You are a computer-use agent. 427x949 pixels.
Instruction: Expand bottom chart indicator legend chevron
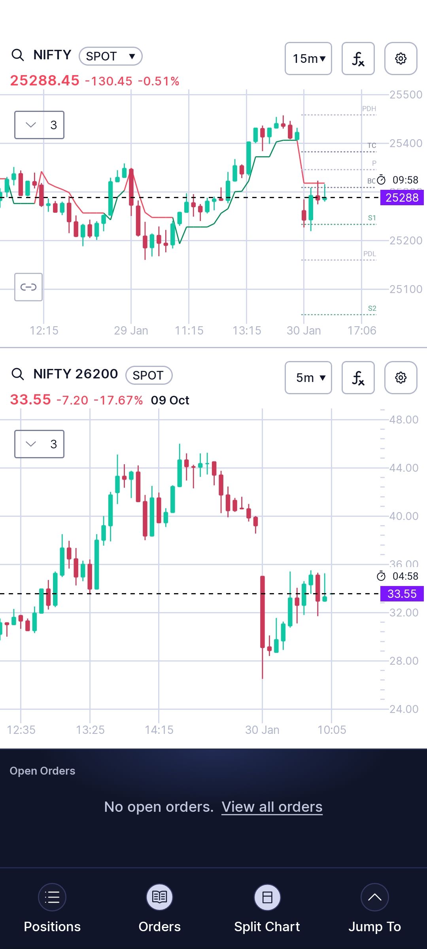click(x=31, y=444)
